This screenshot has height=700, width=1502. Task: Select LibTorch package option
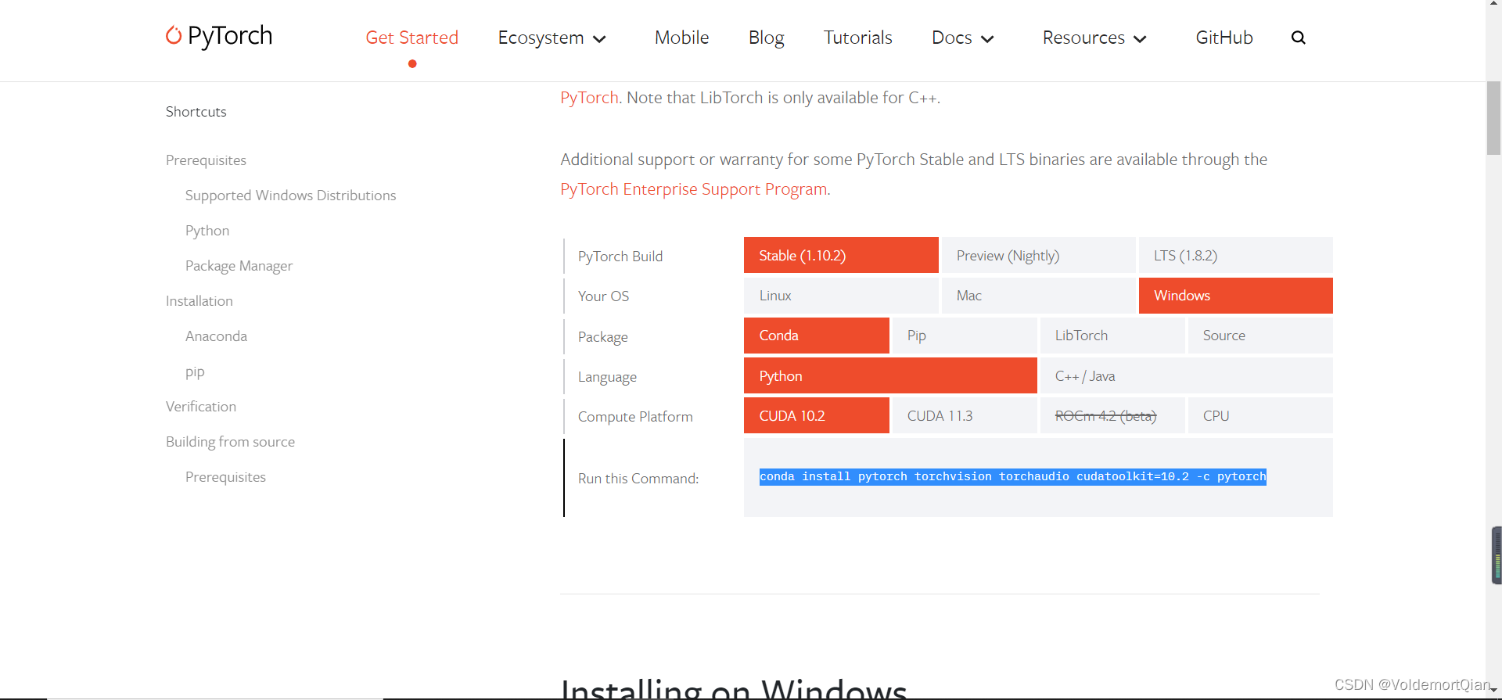[1112, 336]
